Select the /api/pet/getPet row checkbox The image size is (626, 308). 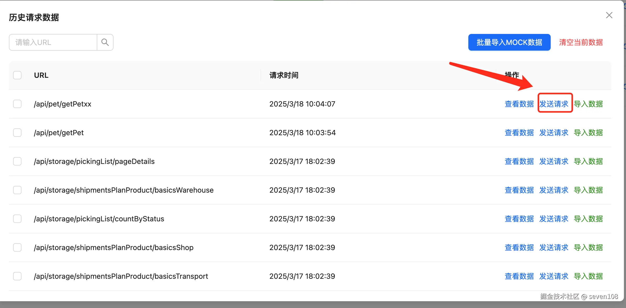[x=17, y=133]
